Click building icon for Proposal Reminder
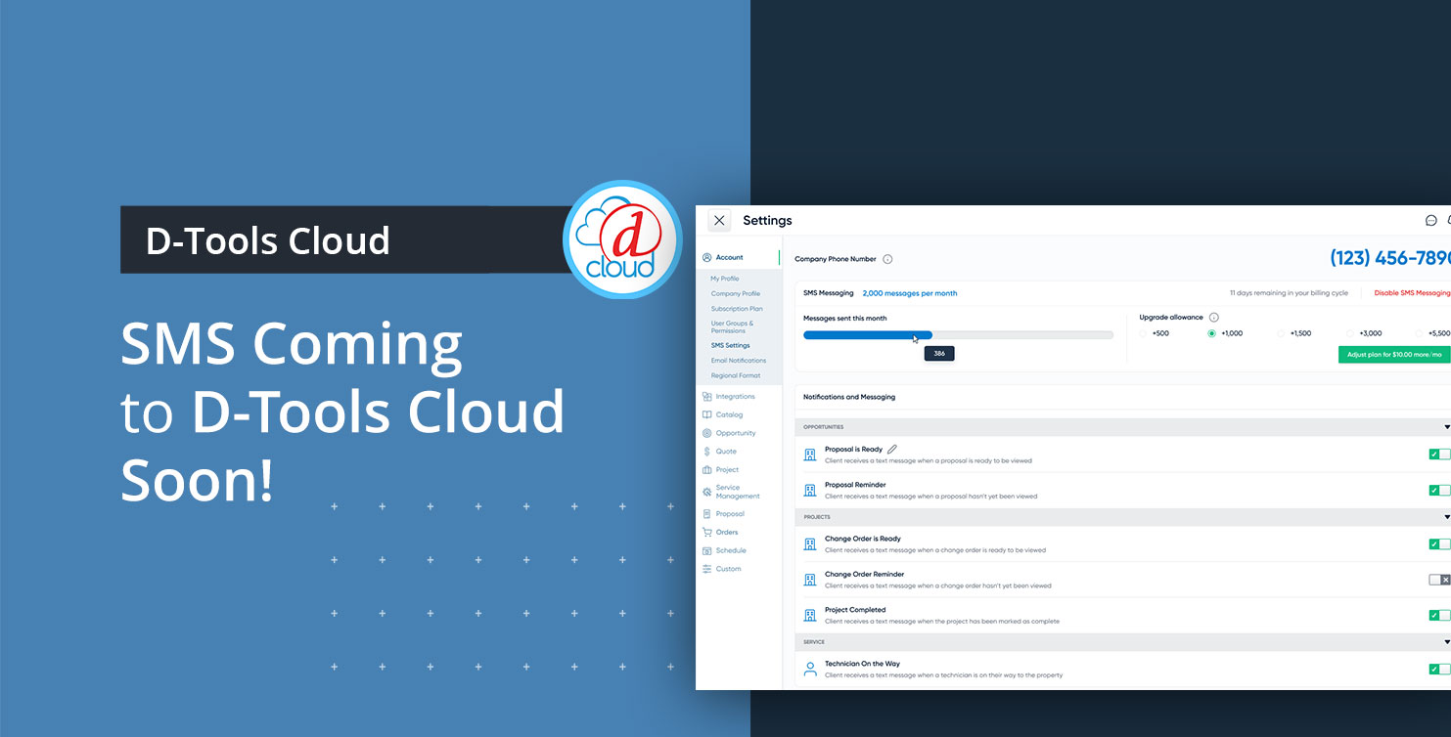1451x737 pixels. [810, 491]
